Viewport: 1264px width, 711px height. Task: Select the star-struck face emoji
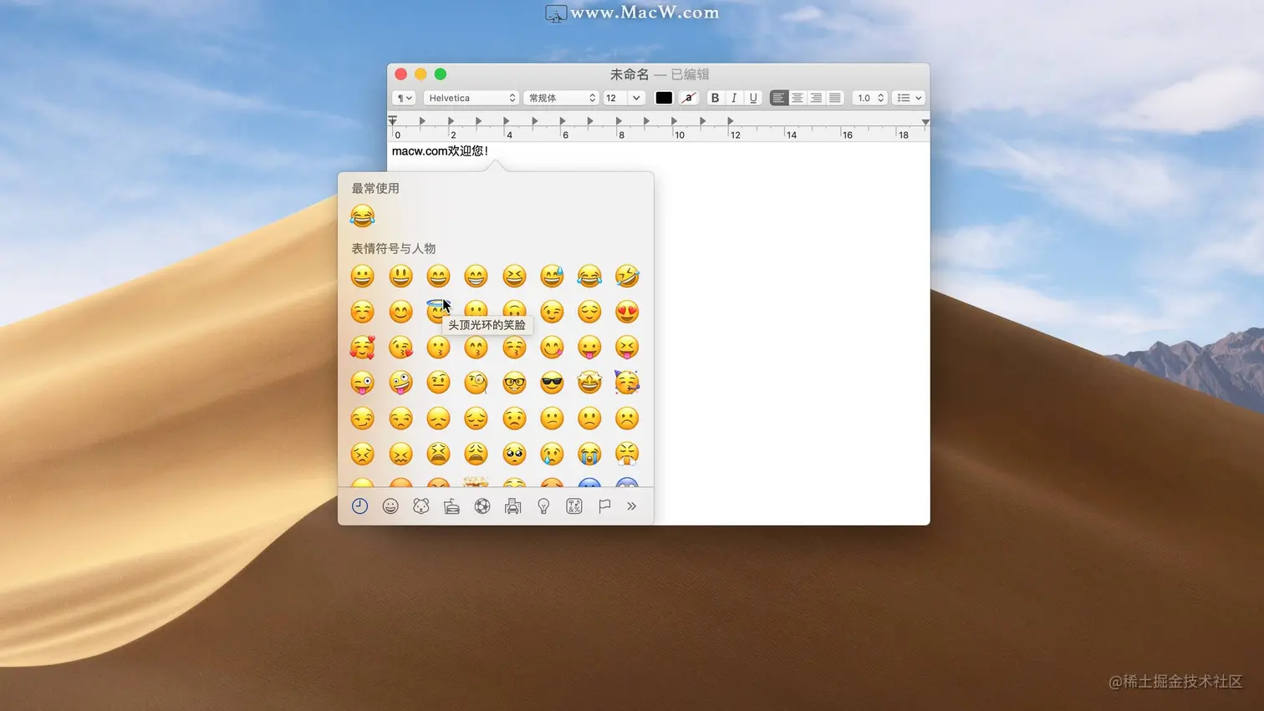tap(589, 383)
